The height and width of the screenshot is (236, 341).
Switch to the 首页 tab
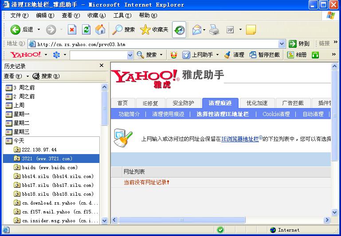click(123, 103)
